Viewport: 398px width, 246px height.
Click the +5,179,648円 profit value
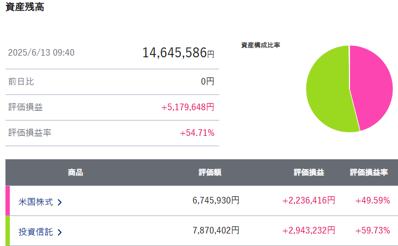point(188,107)
